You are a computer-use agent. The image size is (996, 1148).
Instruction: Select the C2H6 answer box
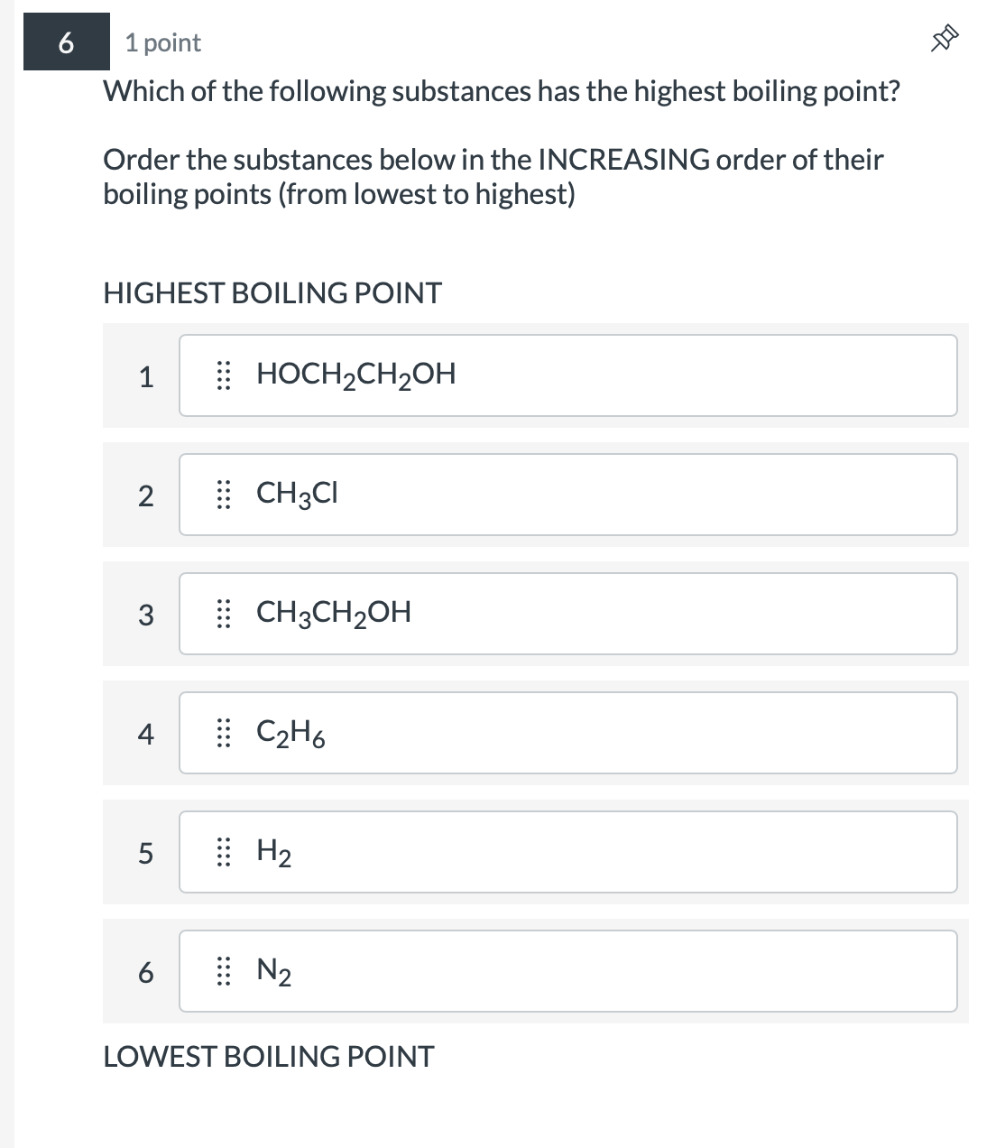pyautogui.click(x=567, y=733)
